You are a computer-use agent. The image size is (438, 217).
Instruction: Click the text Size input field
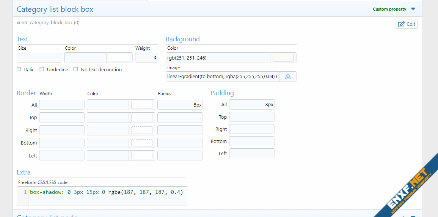39,58
